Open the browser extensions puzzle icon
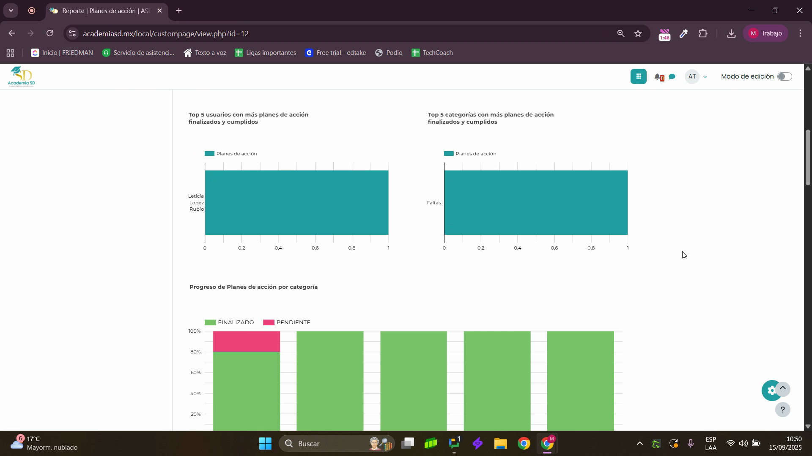The width and height of the screenshot is (812, 456). point(703,34)
